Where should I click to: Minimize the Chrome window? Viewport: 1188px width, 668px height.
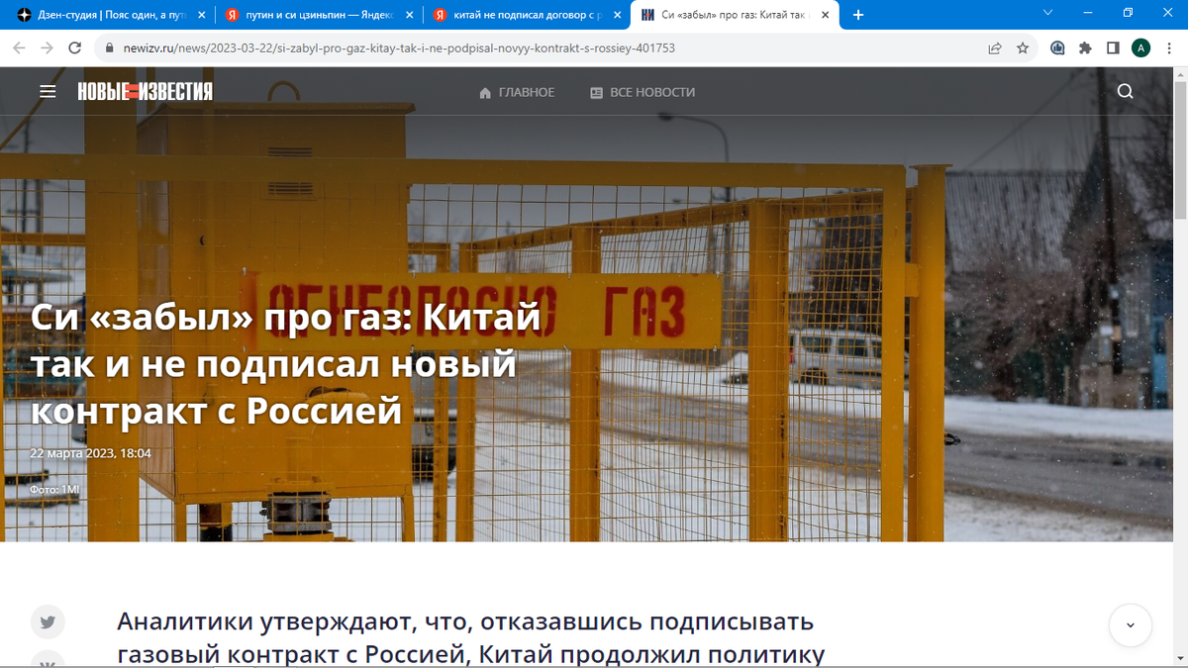point(1086,12)
